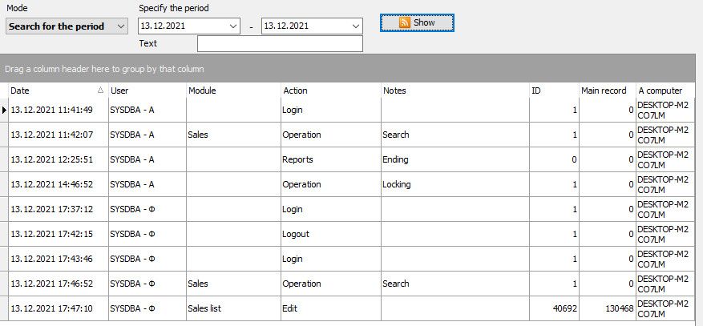Select the row indicator arrow of first row

tap(4, 111)
